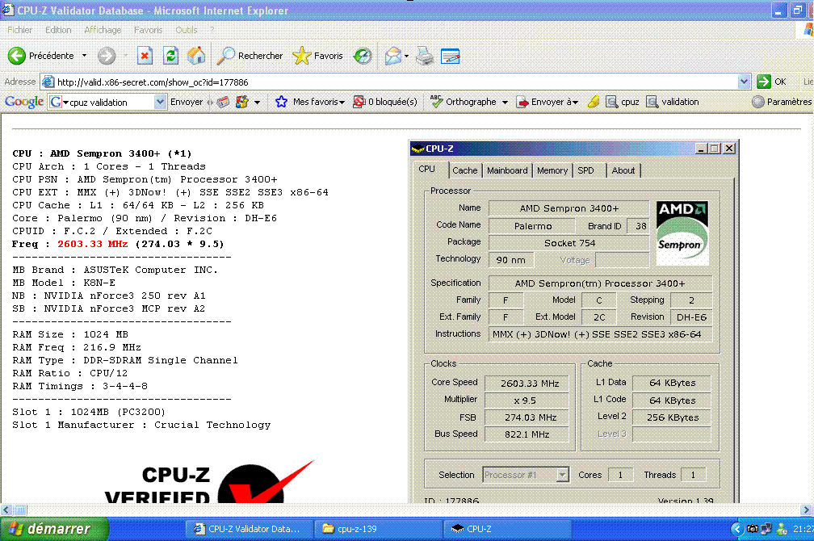Expand the mail options dropdown arrow
814x541 pixels.
tap(406, 56)
